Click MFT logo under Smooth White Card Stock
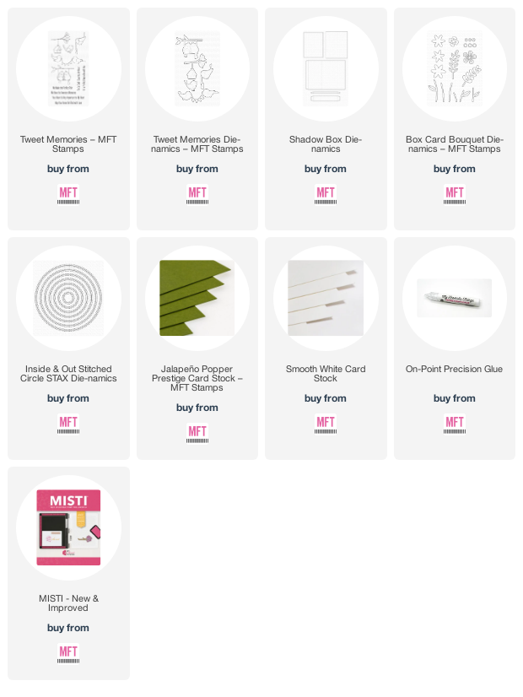The height and width of the screenshot is (697, 523). 326,424
